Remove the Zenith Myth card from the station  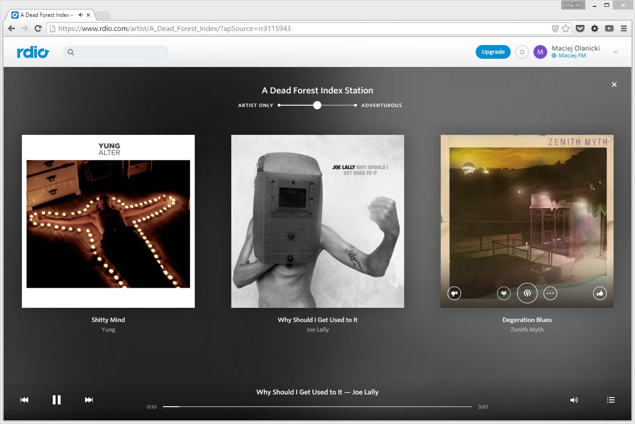coord(609,139)
